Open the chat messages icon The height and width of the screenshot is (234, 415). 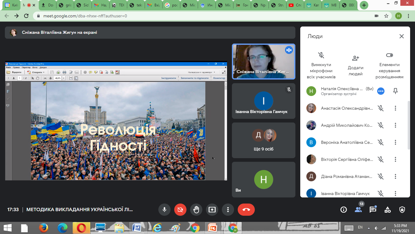tap(373, 210)
